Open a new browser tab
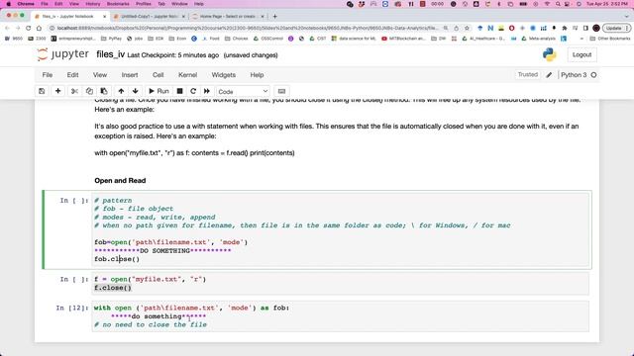This screenshot has height=356, width=634. (275, 17)
